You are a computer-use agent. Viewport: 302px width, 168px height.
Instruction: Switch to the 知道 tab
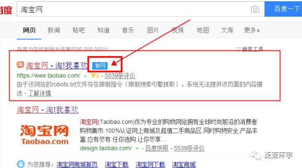[103, 30]
